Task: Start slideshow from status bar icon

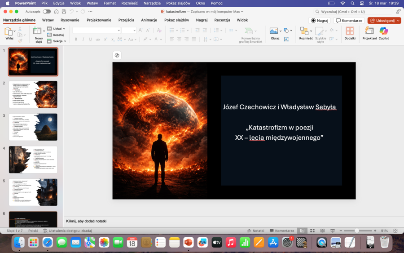Action: (332, 231)
